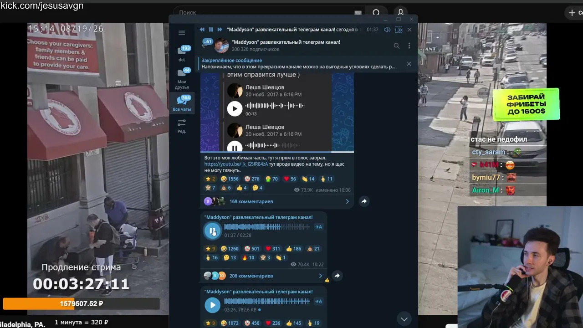Open the dct chat folder
Image resolution: width=583 pixels, height=328 pixels.
[182, 54]
